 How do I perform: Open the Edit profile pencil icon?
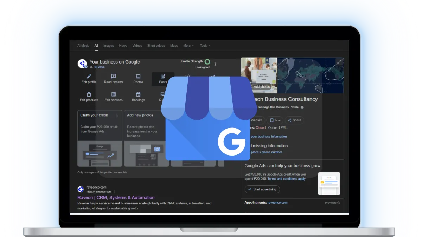(89, 76)
